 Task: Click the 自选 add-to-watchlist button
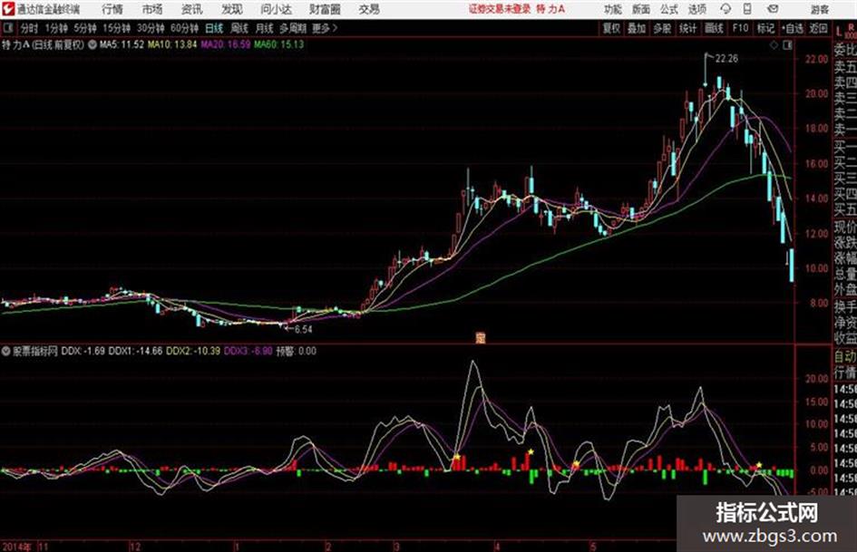793,28
